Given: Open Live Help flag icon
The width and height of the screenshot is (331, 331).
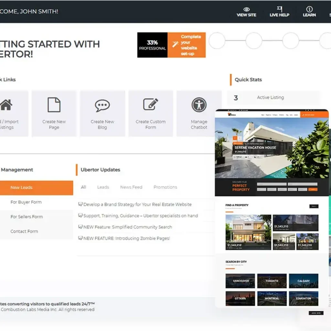Looking at the screenshot, I should tap(279, 9).
